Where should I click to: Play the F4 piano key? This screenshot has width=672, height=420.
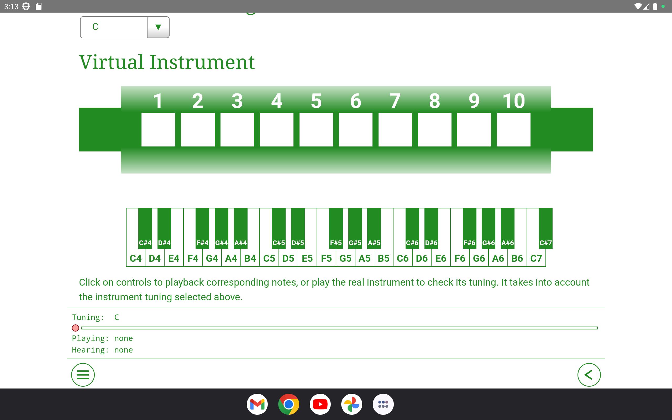193,258
